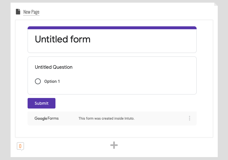This screenshot has height=160, width=228.
Task: Click the page document icon beside New Page
Action: [x=18, y=12]
